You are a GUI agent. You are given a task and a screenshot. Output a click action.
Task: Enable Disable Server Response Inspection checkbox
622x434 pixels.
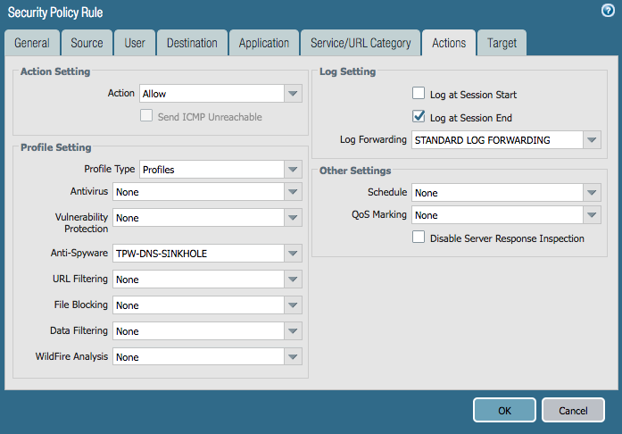click(419, 237)
